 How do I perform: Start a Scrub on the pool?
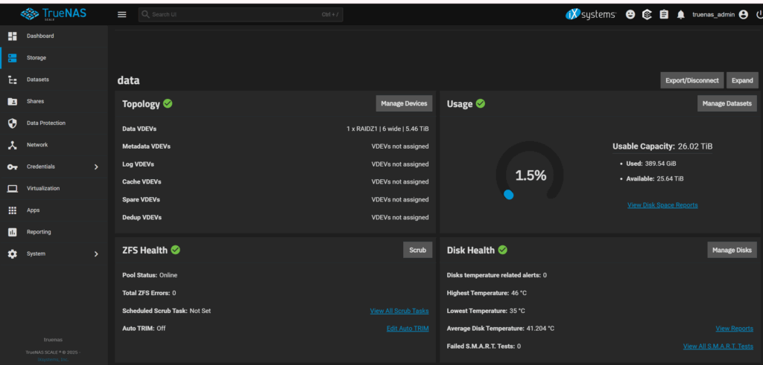[417, 250]
